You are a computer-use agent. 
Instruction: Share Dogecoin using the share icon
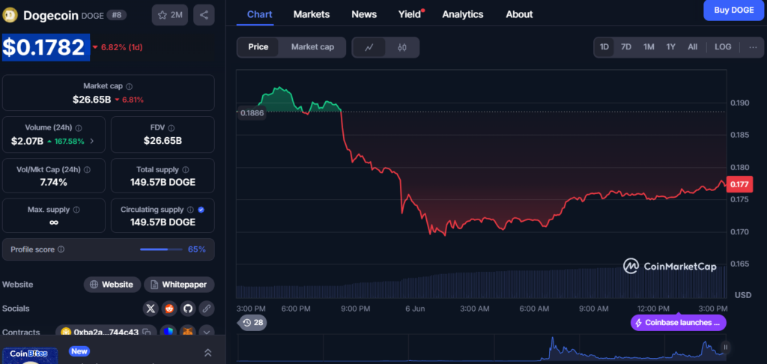[x=204, y=15]
